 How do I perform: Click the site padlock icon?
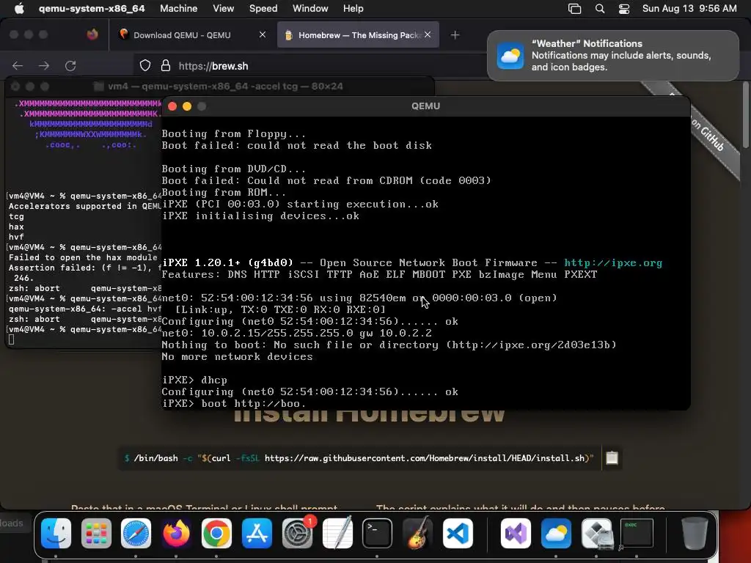pos(166,65)
